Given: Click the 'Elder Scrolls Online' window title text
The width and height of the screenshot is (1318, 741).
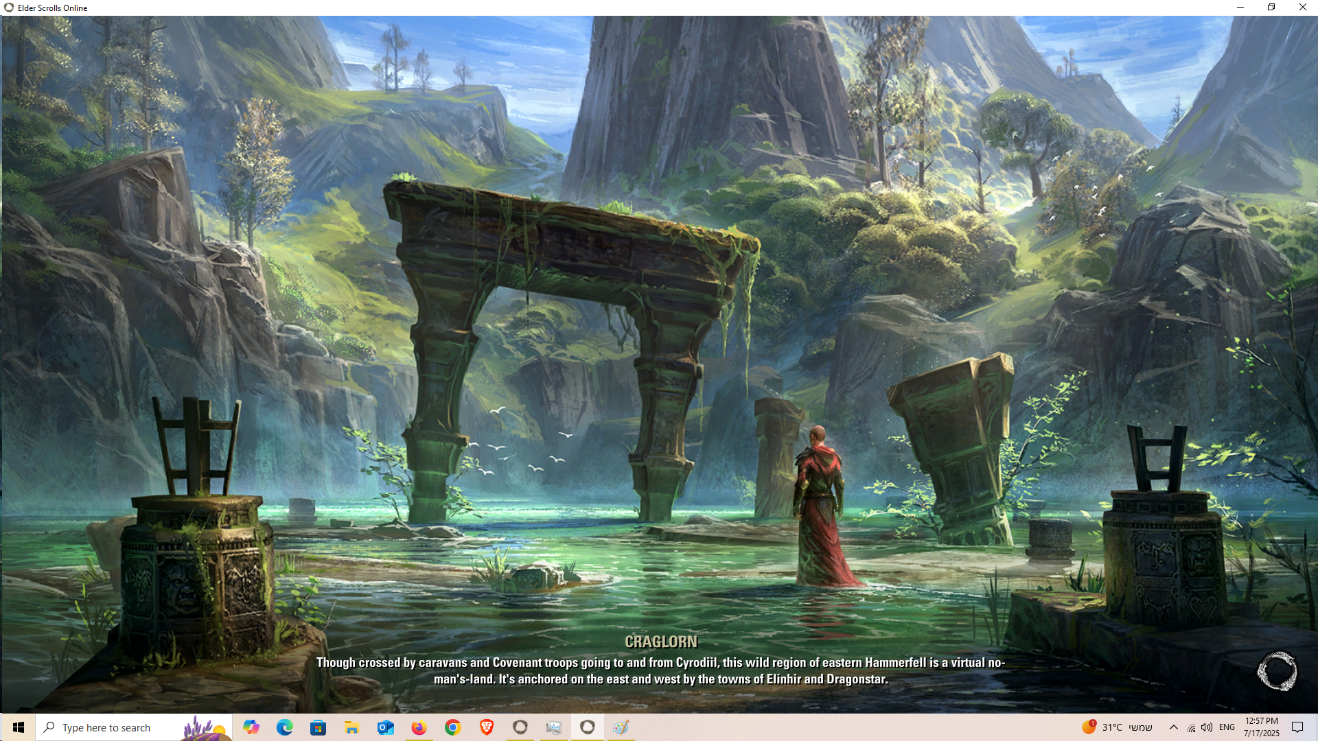Looking at the screenshot, I should 53,8.
